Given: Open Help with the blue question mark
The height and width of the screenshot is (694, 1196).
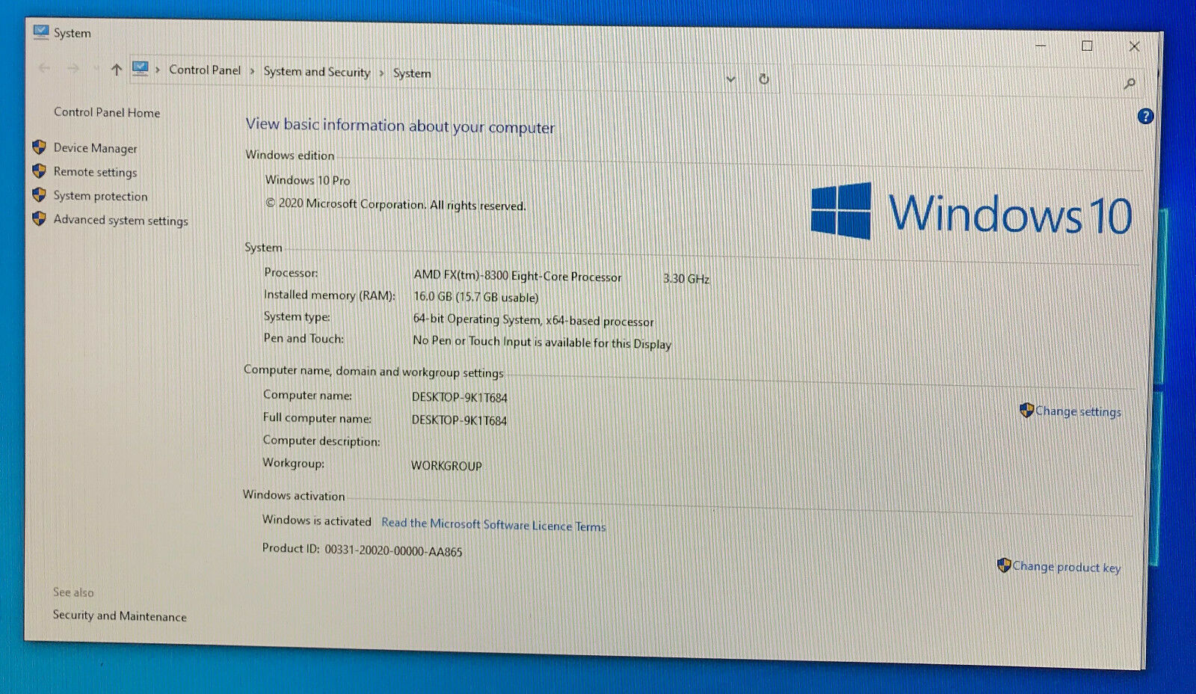Looking at the screenshot, I should (1145, 117).
